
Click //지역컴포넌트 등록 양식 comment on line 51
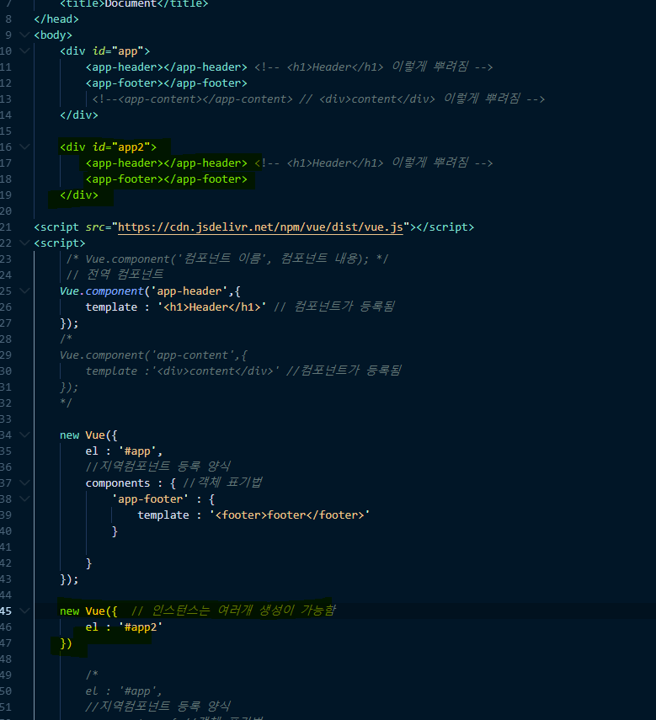click(x=158, y=707)
